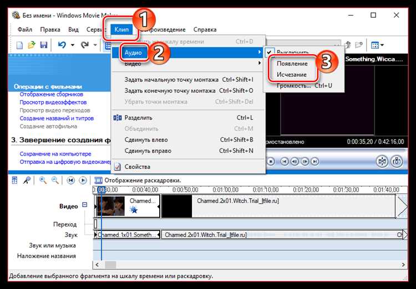Choose 'Сдвинуть влево' menu item

pos(187,140)
